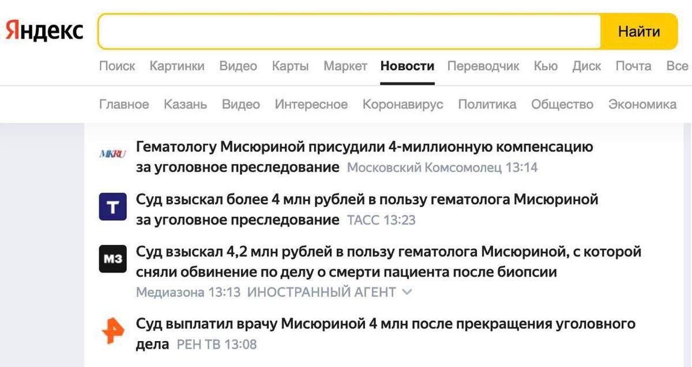Open the Диск service
The image size is (692, 367).
pos(586,66)
